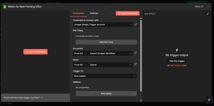Click the 'No properties' text
This screenshot has width=214, height=106.
click(x=82, y=87)
